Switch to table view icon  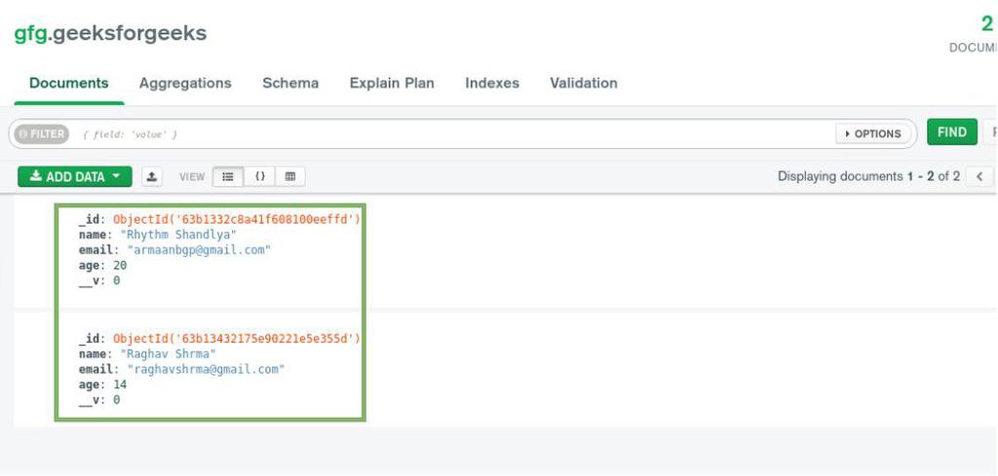click(x=290, y=176)
